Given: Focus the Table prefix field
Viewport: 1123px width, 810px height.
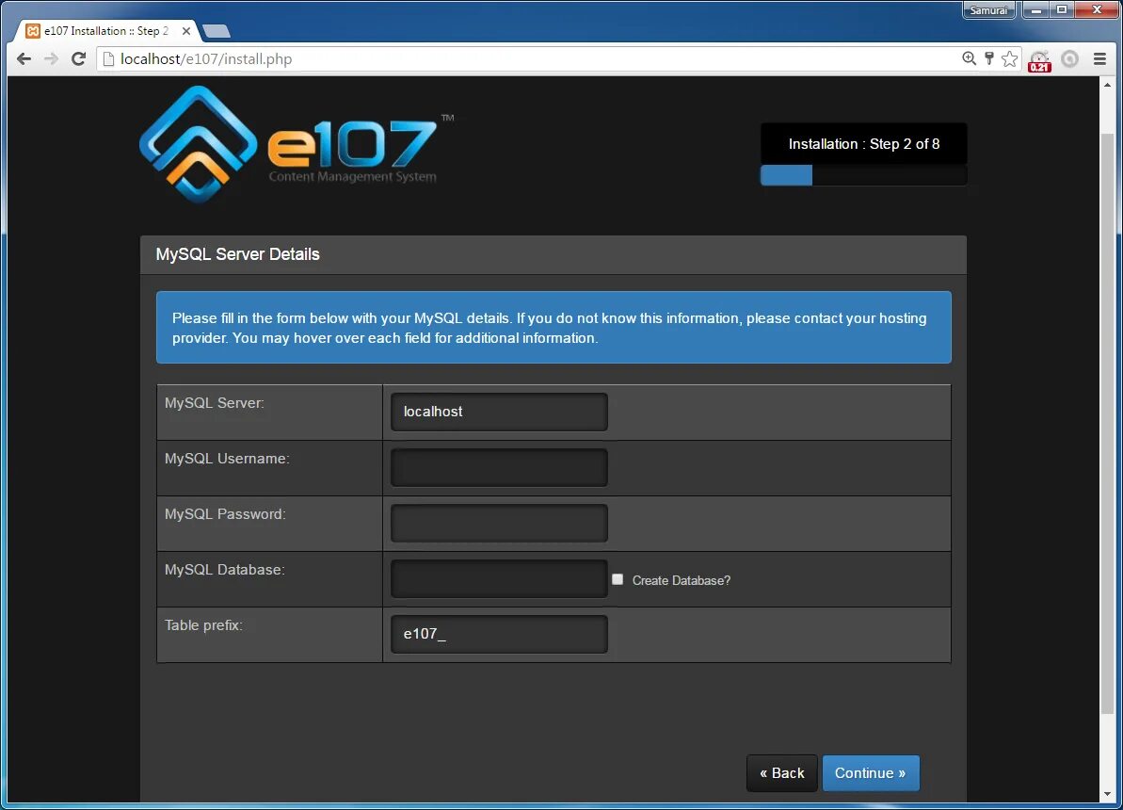Looking at the screenshot, I should pyautogui.click(x=499, y=634).
